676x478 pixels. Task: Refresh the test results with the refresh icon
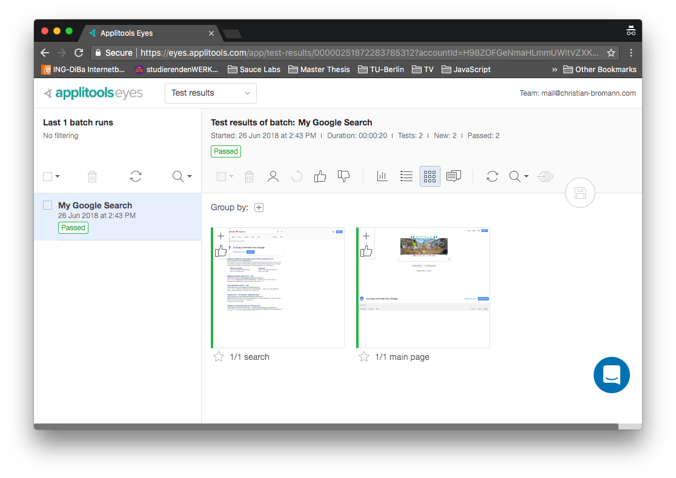[492, 176]
